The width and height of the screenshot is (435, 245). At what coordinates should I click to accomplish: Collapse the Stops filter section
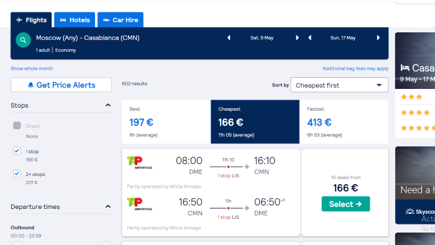point(108,105)
